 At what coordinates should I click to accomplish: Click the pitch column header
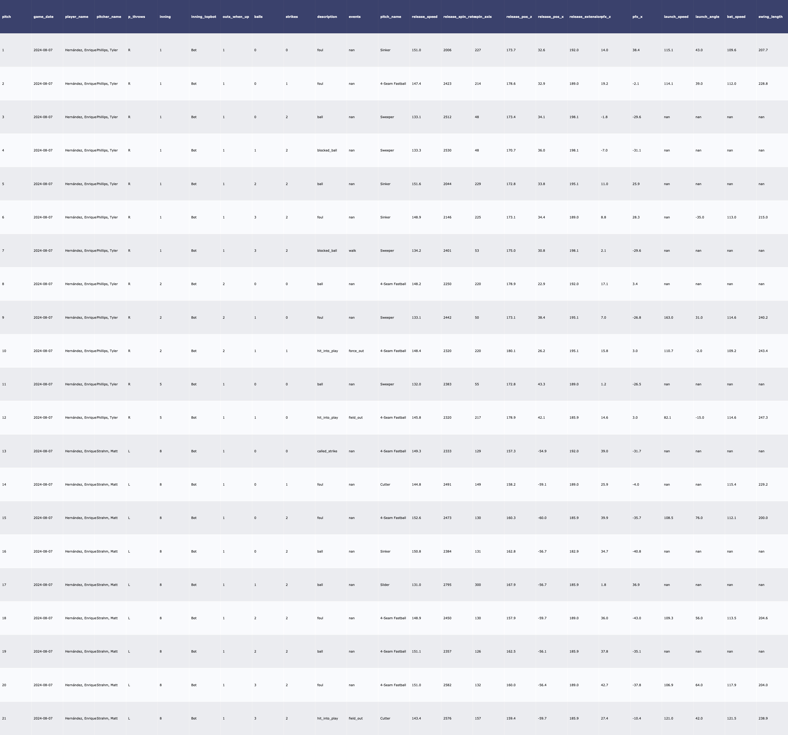click(6, 17)
